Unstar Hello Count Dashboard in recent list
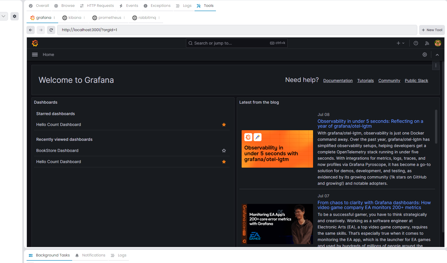447x263 pixels. [x=224, y=162]
